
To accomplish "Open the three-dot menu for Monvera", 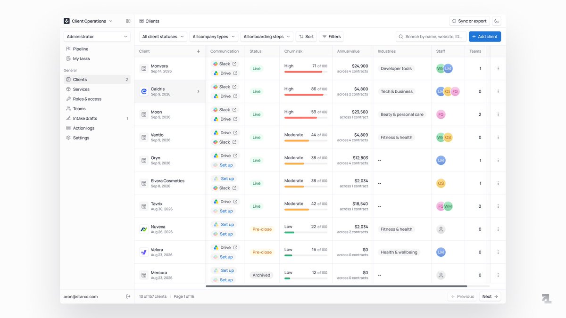I will [498, 69].
